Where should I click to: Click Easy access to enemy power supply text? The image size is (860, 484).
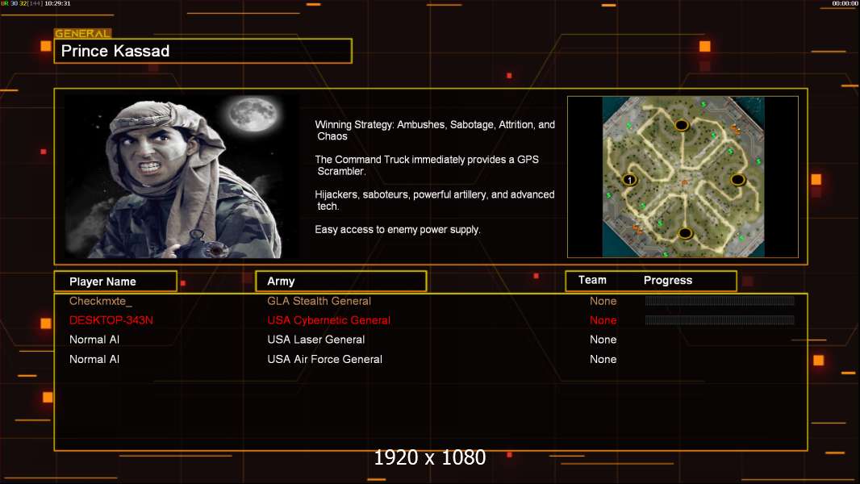point(398,230)
